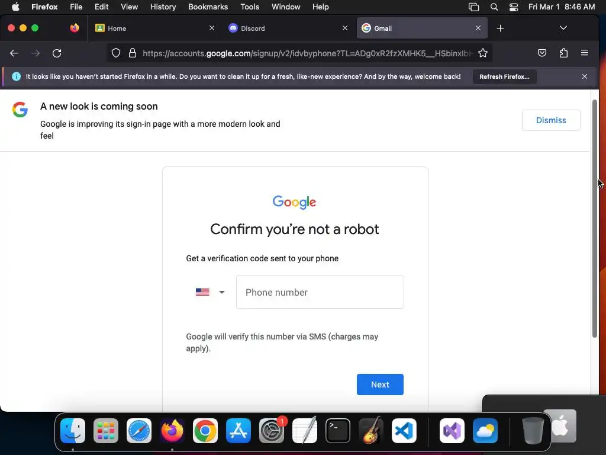Dismiss the new look announcement
The height and width of the screenshot is (455, 606).
[551, 120]
